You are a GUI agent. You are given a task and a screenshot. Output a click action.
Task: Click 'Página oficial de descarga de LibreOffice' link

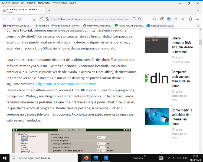pos(66,84)
